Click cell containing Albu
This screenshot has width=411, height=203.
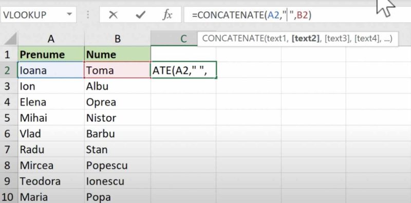pyautogui.click(x=118, y=86)
